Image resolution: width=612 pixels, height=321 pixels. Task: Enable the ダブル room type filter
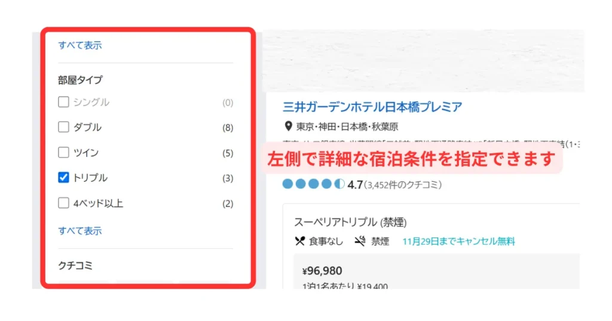point(63,127)
